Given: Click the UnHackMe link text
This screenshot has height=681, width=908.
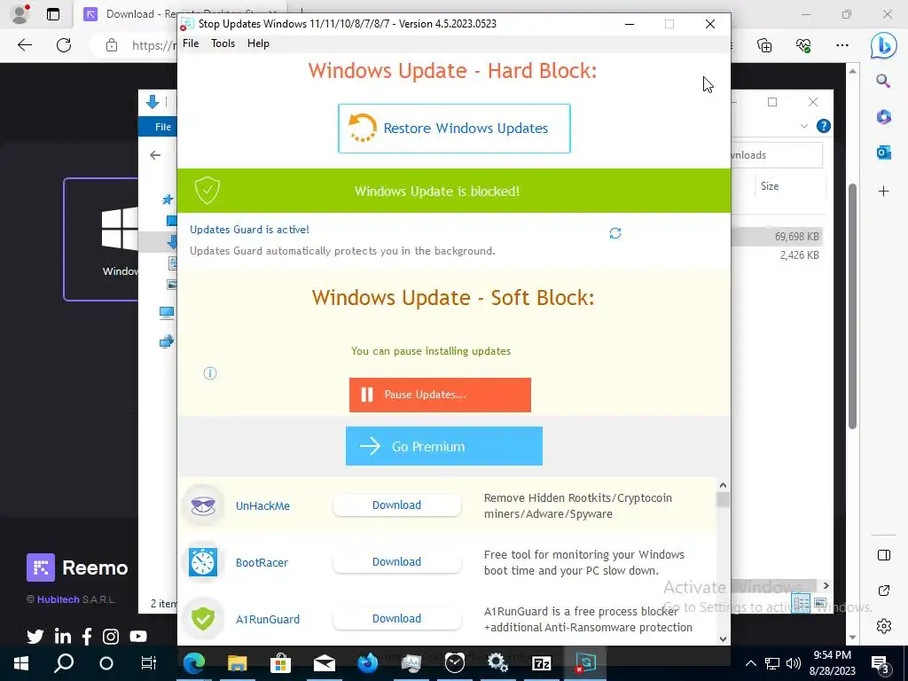Looking at the screenshot, I should coord(262,505).
